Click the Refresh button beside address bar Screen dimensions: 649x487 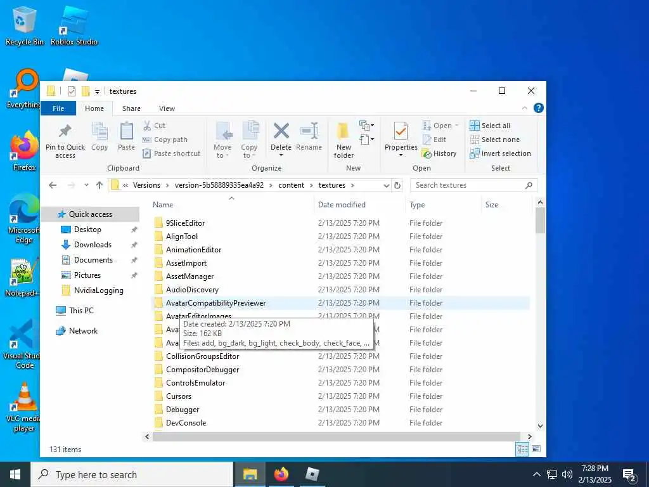pyautogui.click(x=397, y=185)
